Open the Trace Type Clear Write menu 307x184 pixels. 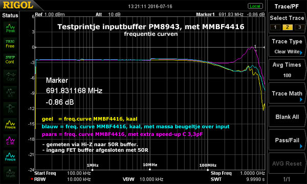[287, 47]
